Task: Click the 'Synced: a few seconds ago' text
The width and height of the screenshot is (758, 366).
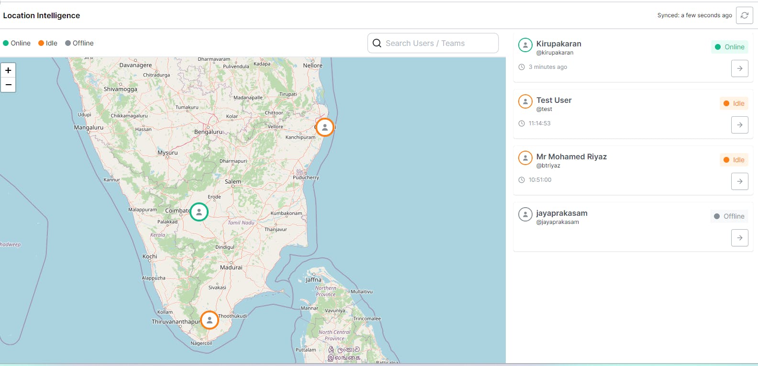Action: (694, 15)
